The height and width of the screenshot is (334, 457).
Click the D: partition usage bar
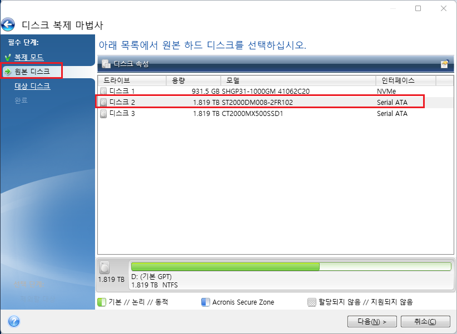(291, 266)
